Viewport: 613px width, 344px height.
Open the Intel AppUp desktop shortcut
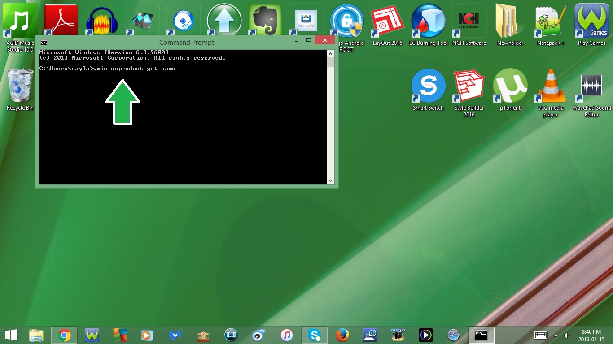[306, 20]
